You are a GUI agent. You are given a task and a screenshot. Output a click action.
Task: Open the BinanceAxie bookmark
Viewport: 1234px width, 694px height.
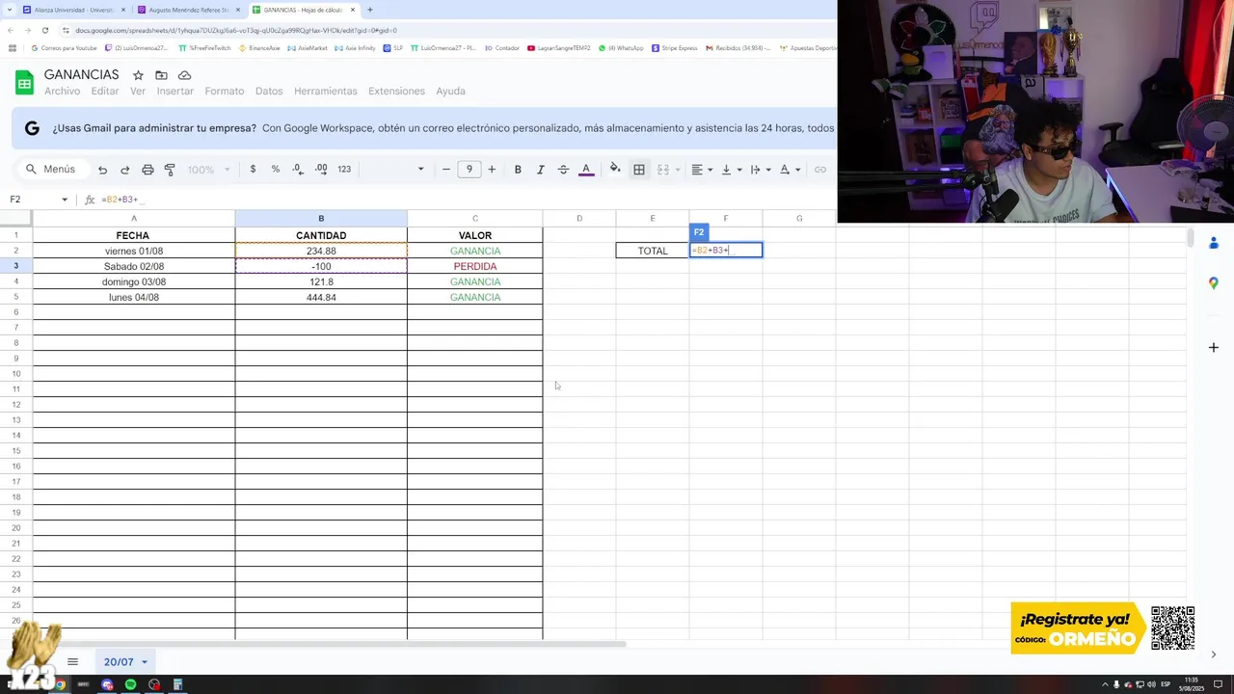point(259,47)
